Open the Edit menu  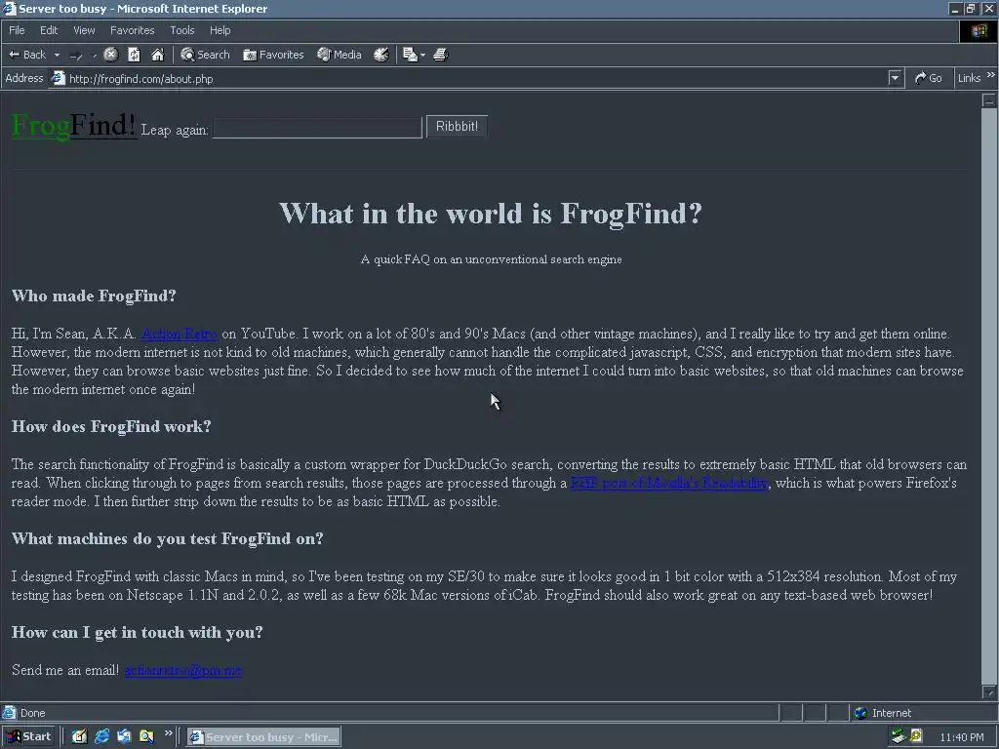(x=49, y=30)
